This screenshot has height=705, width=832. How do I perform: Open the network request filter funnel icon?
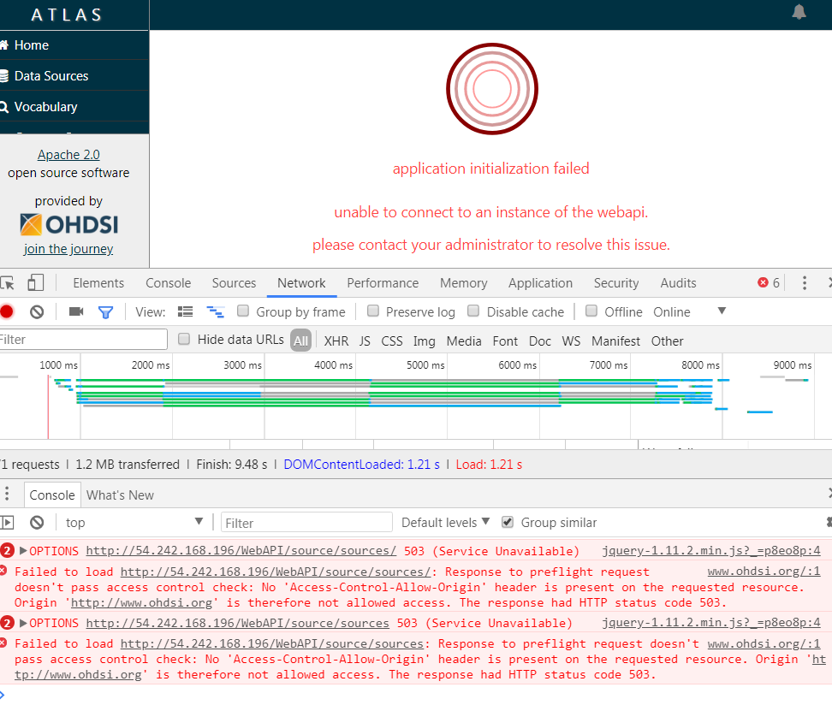click(105, 312)
